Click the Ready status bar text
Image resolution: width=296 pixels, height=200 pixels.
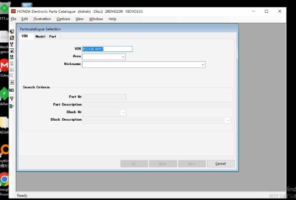coord(22,196)
